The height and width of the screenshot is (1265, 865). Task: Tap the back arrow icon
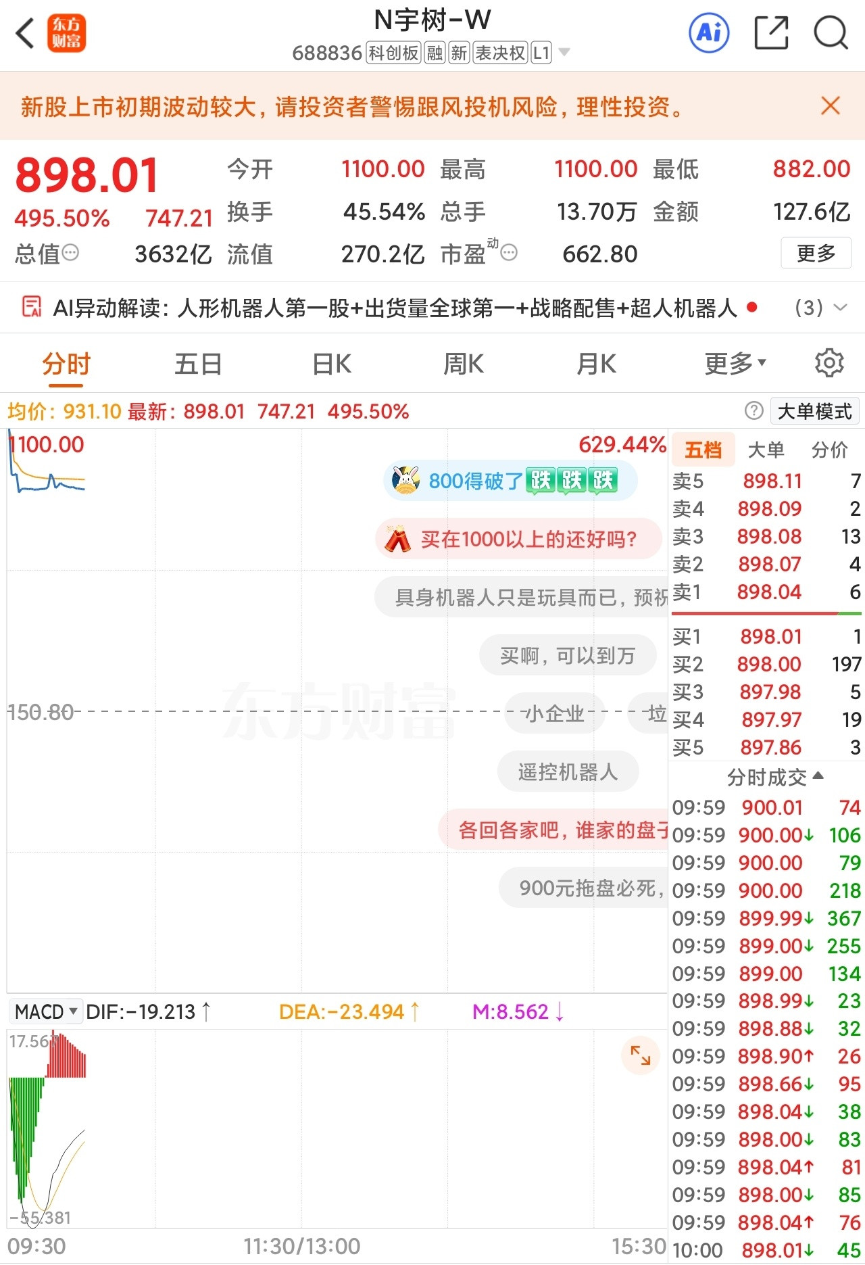(x=25, y=33)
